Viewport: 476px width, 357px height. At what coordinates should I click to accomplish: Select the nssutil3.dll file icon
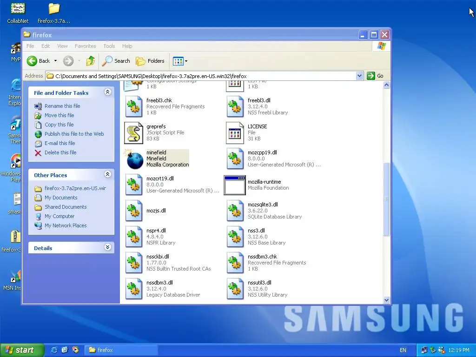pyautogui.click(x=235, y=289)
